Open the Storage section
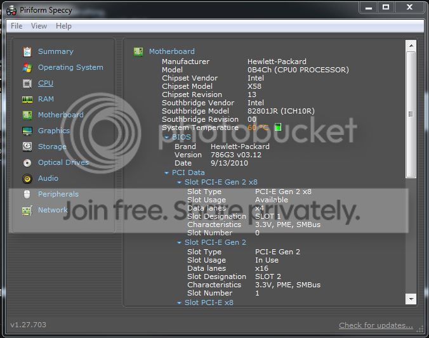The height and width of the screenshot is (338, 429). (x=52, y=146)
